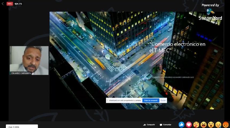This screenshot has height=128, width=230.
Task: Click the Compartir share button
Action: [149, 125]
